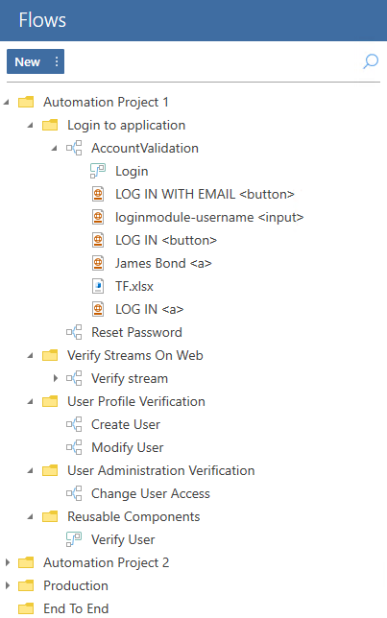Click the Reset Password flow icon
Screen dimensions: 387x618
[x=74, y=332]
